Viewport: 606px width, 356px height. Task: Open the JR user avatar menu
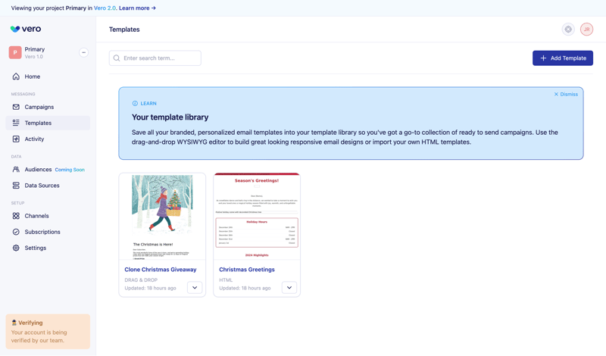coord(586,30)
